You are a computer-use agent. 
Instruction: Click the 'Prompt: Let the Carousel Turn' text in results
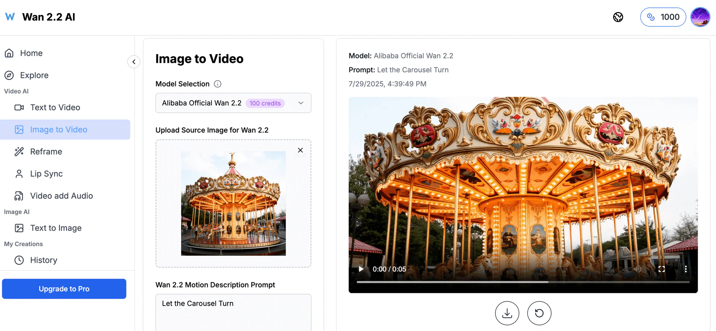coord(399,70)
